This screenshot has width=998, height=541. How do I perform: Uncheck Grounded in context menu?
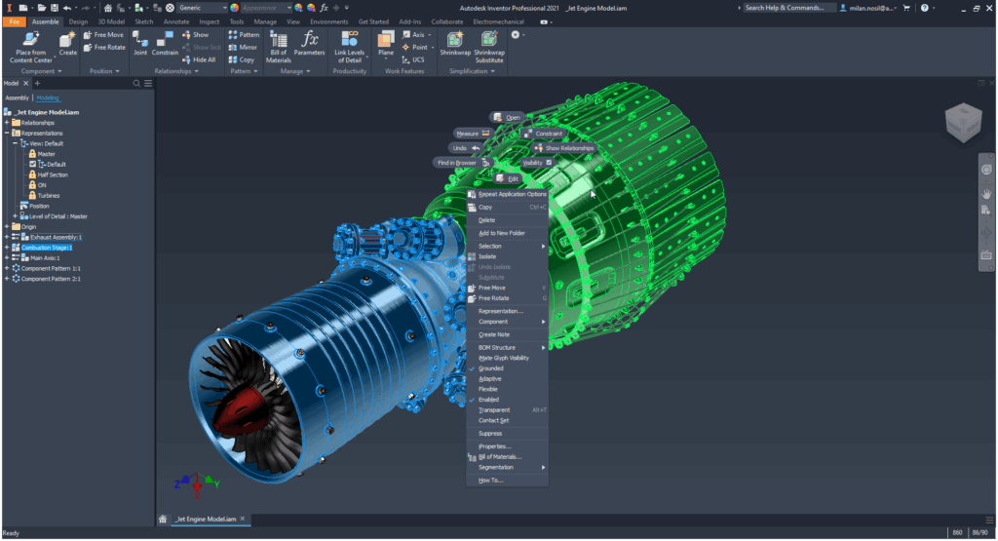tap(490, 368)
